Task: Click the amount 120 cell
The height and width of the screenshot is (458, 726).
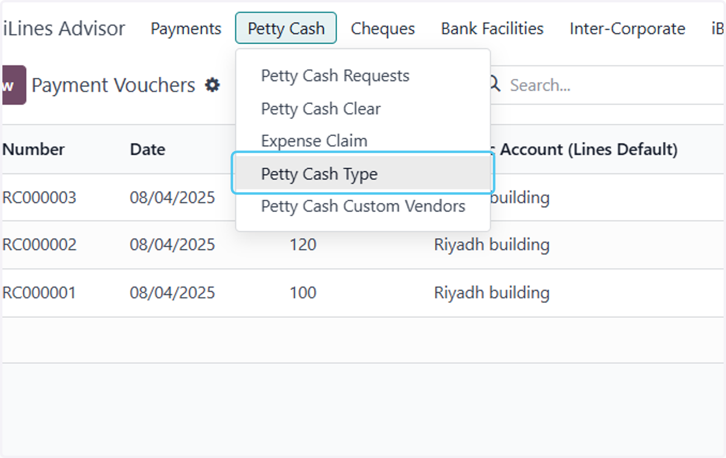Action: coord(302,245)
